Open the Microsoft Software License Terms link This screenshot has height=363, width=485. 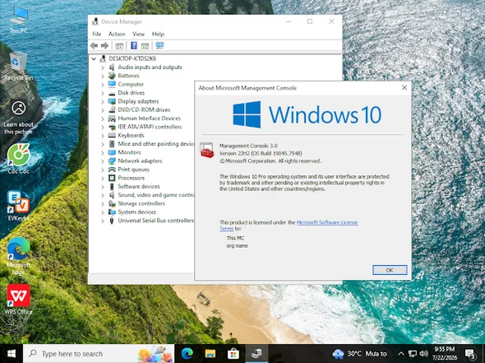327,222
